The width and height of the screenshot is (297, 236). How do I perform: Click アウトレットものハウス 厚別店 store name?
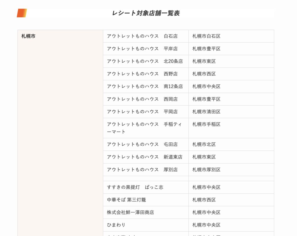coord(142,170)
